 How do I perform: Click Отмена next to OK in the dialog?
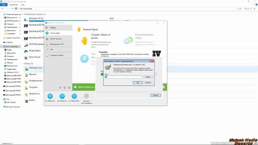point(148,83)
